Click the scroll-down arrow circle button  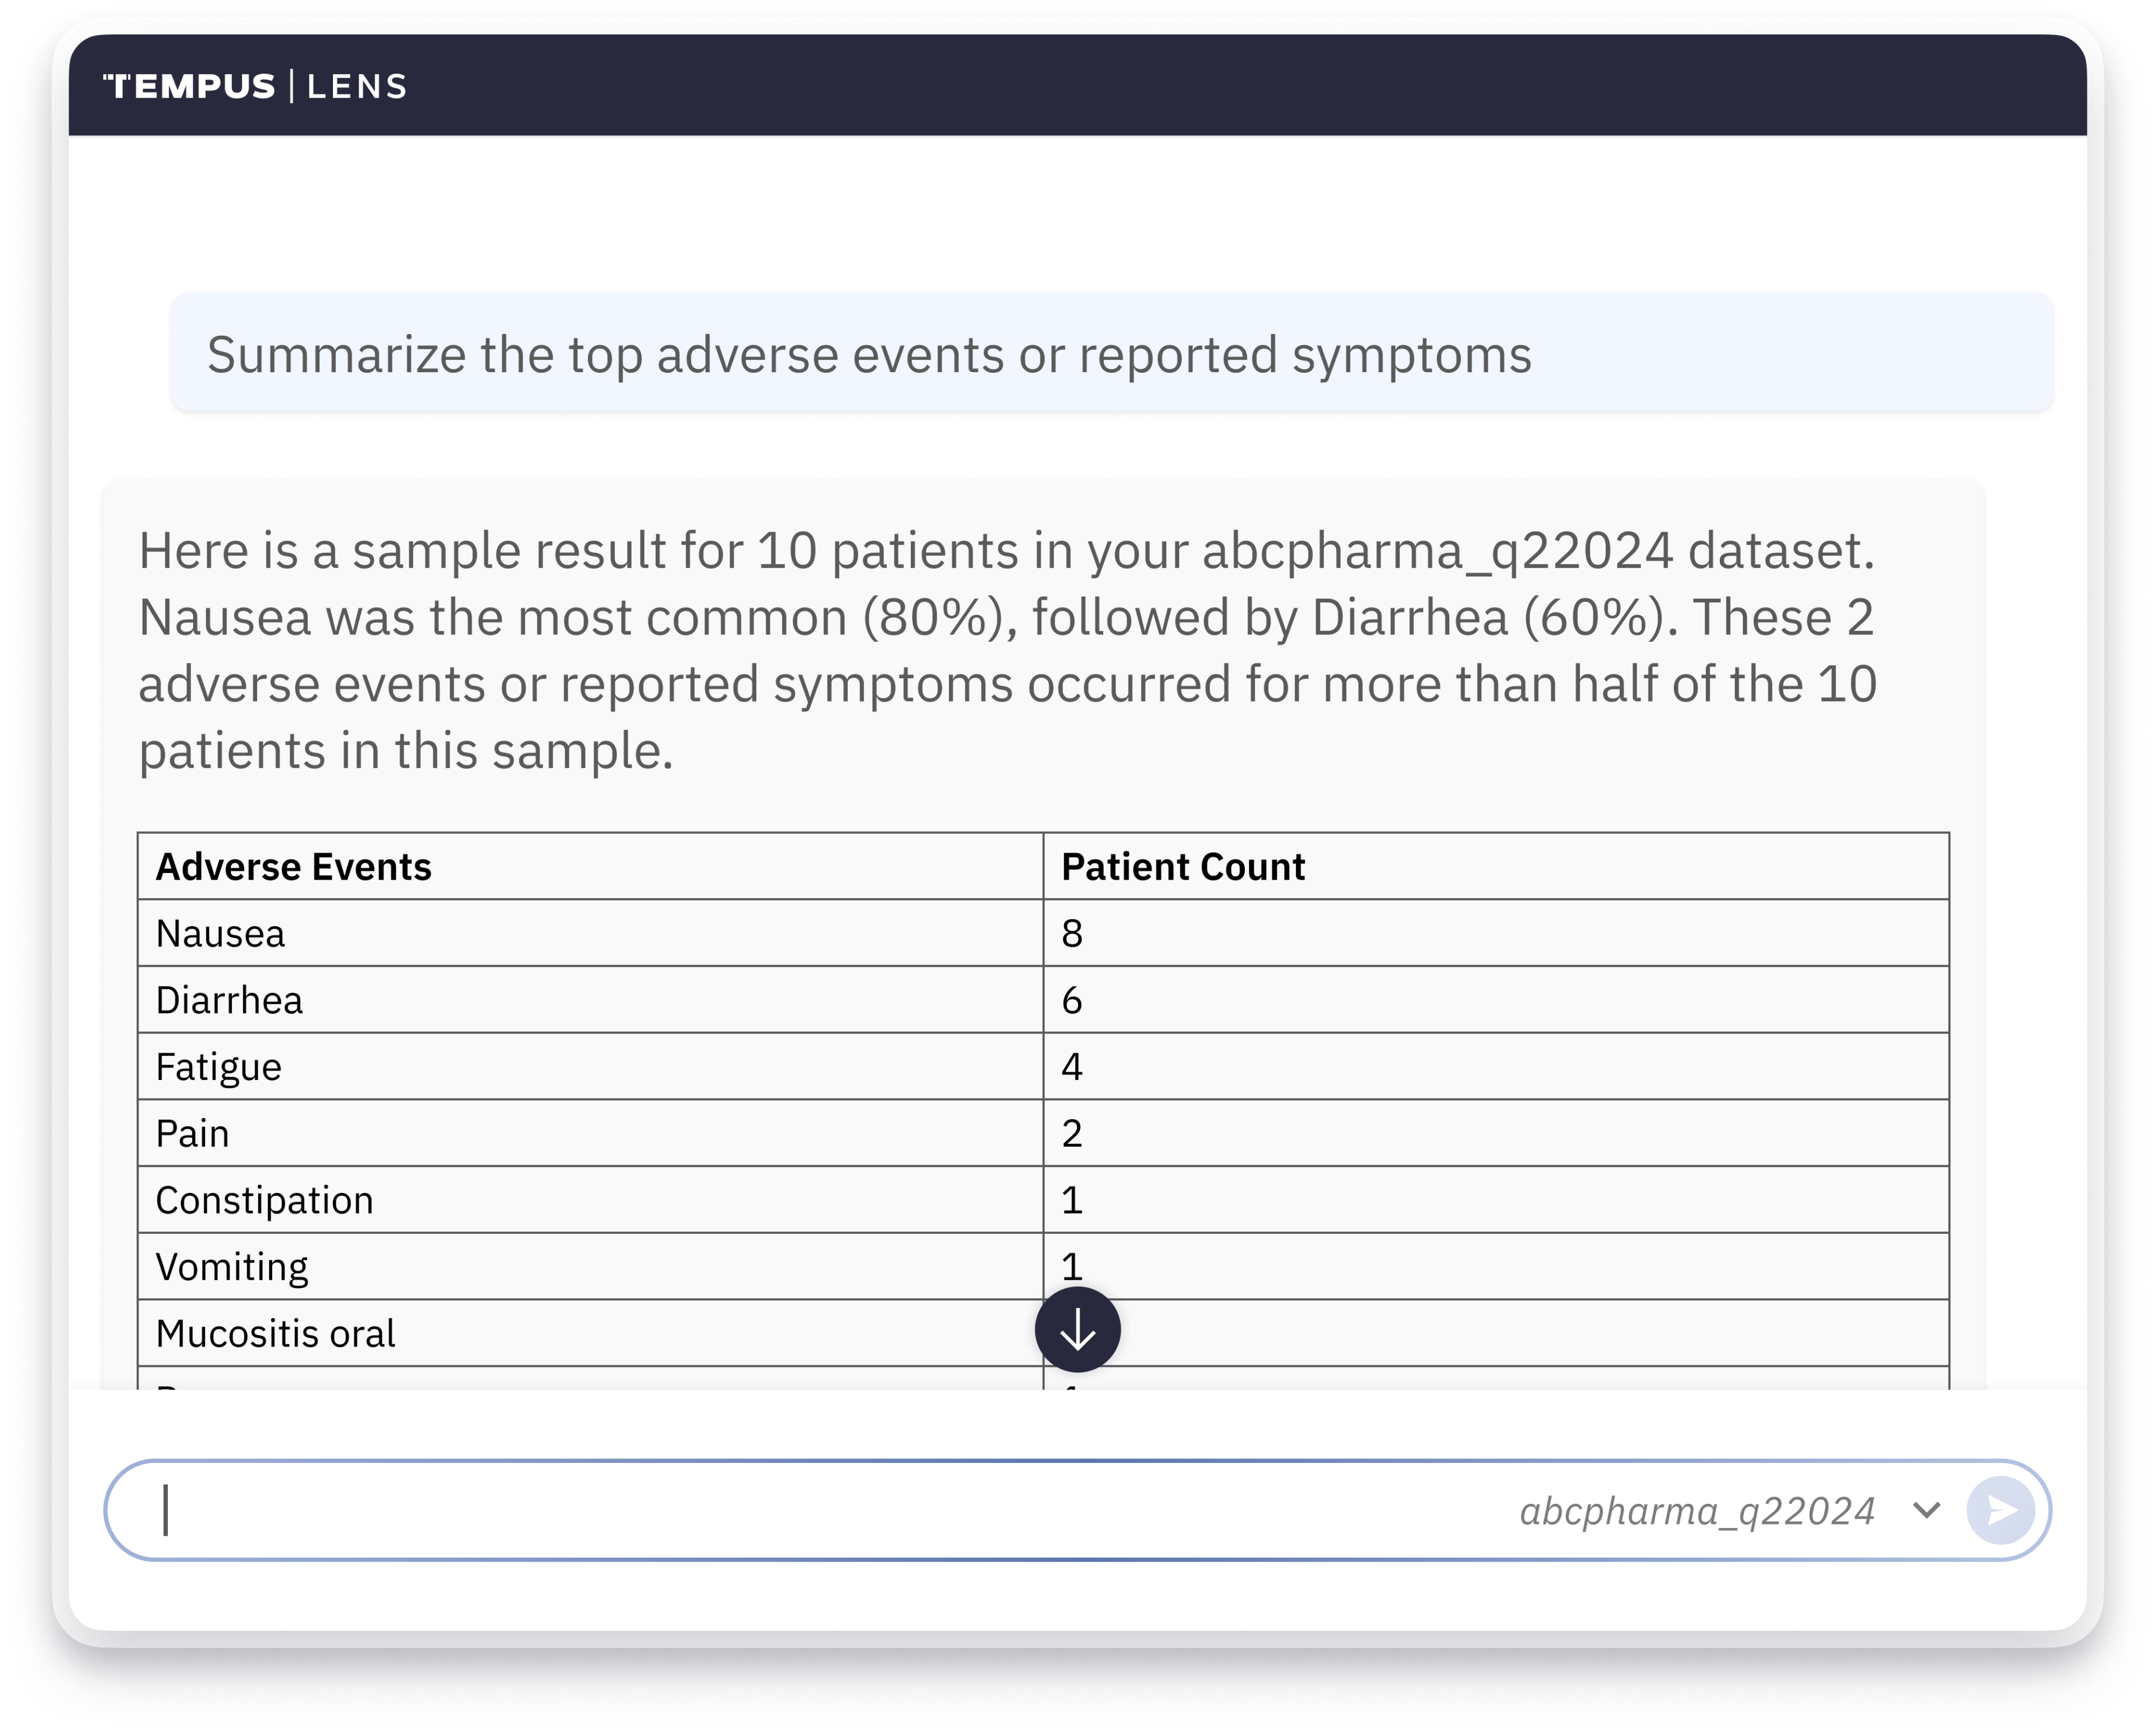[x=1077, y=1330]
